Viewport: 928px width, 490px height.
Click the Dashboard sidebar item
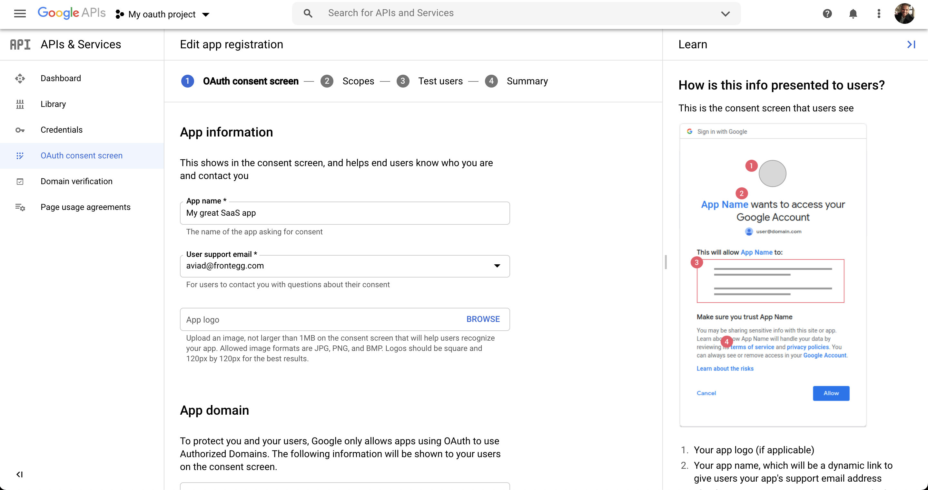click(61, 79)
